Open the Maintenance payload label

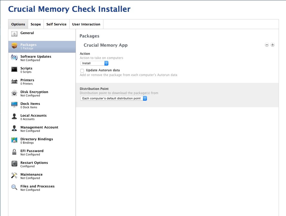(31, 174)
